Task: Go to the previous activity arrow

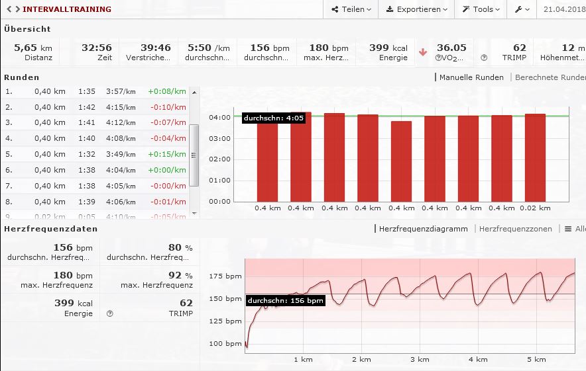Action: coord(6,9)
